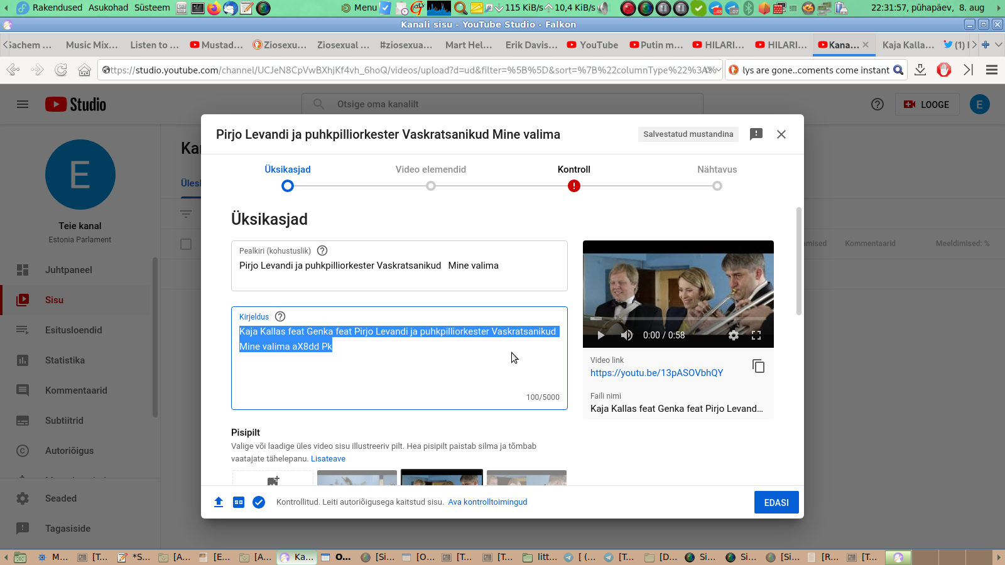Image resolution: width=1005 pixels, height=565 pixels.
Task: Mute the video preview volume
Action: [626, 335]
